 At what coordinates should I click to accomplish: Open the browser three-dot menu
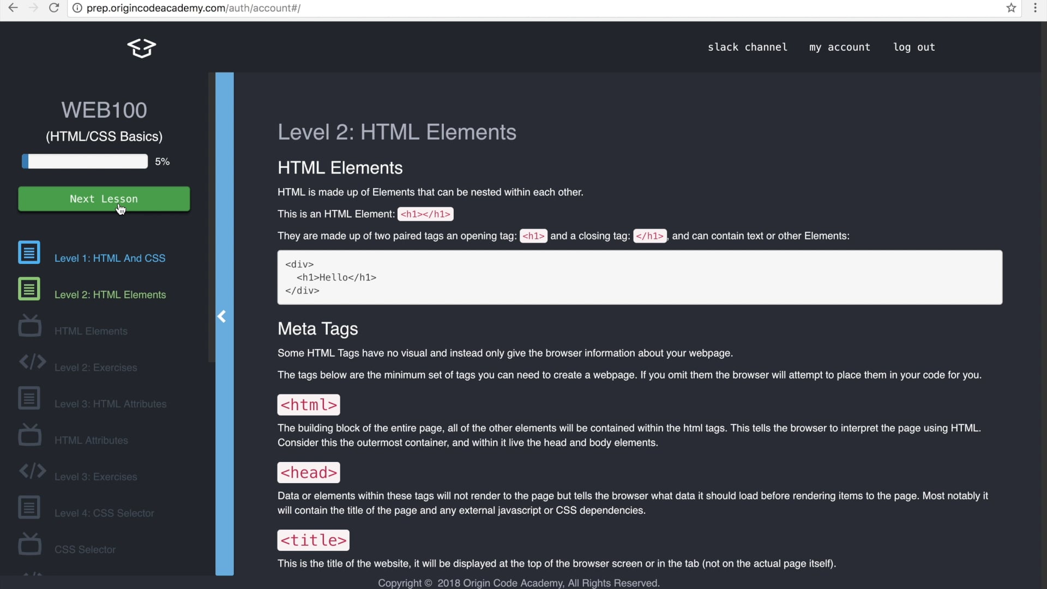[x=1035, y=8]
